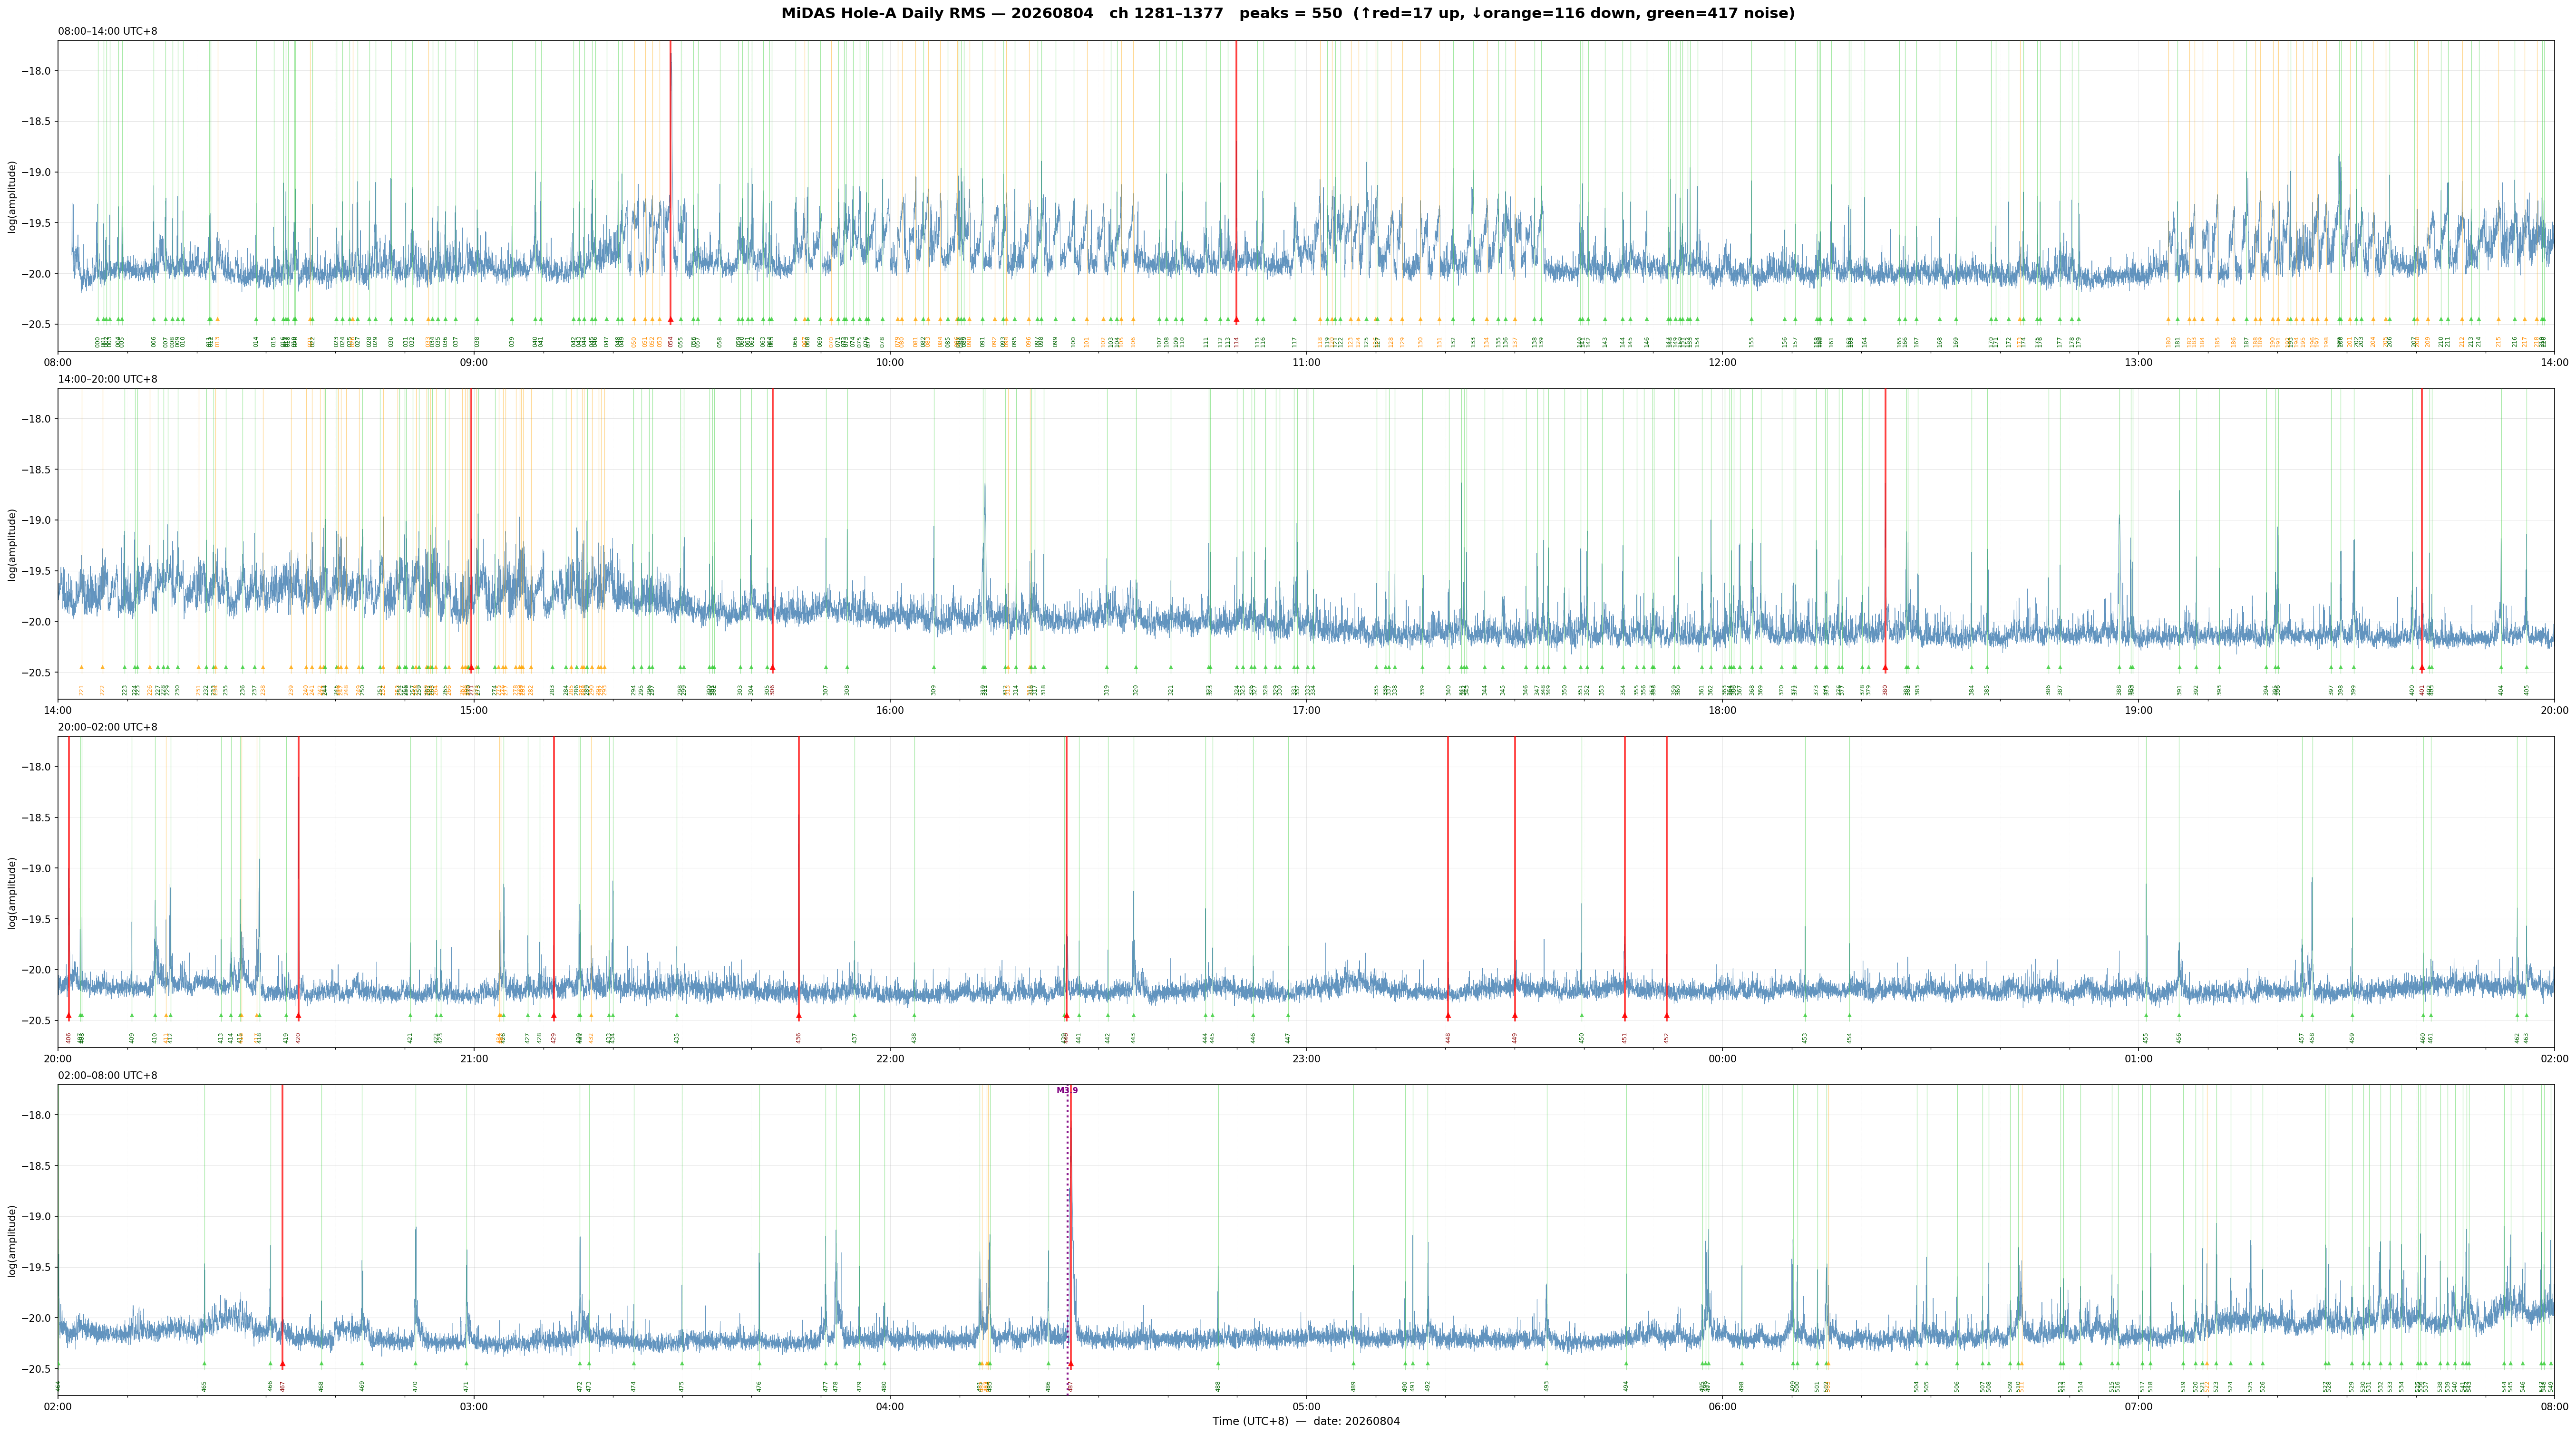The width and height of the screenshot is (2576, 1434).
Task: Click green noise peak label 443
Action: (1133, 1038)
